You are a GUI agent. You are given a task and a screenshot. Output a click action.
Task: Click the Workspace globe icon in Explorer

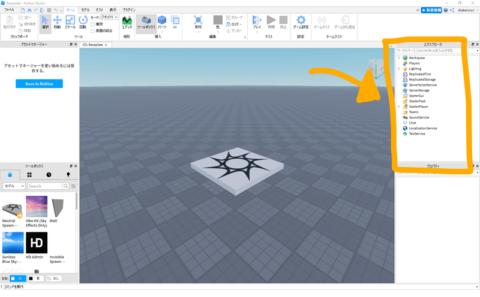[405, 57]
